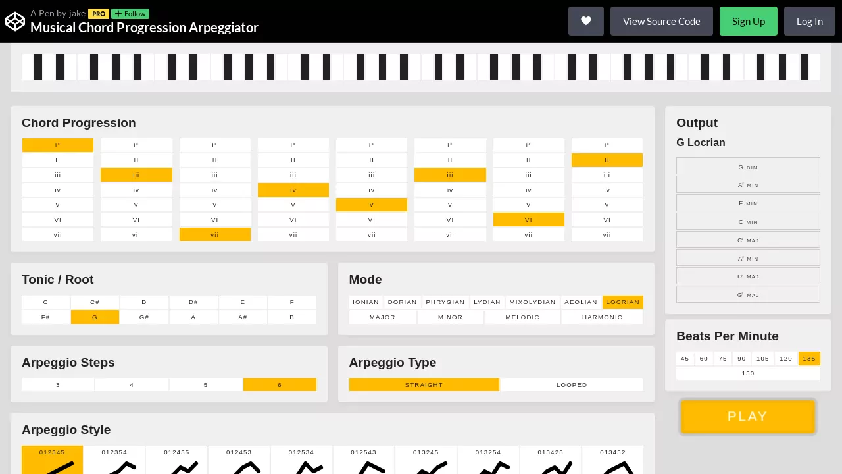Select the 012345 arpeggio style pattern

pyautogui.click(x=53, y=460)
